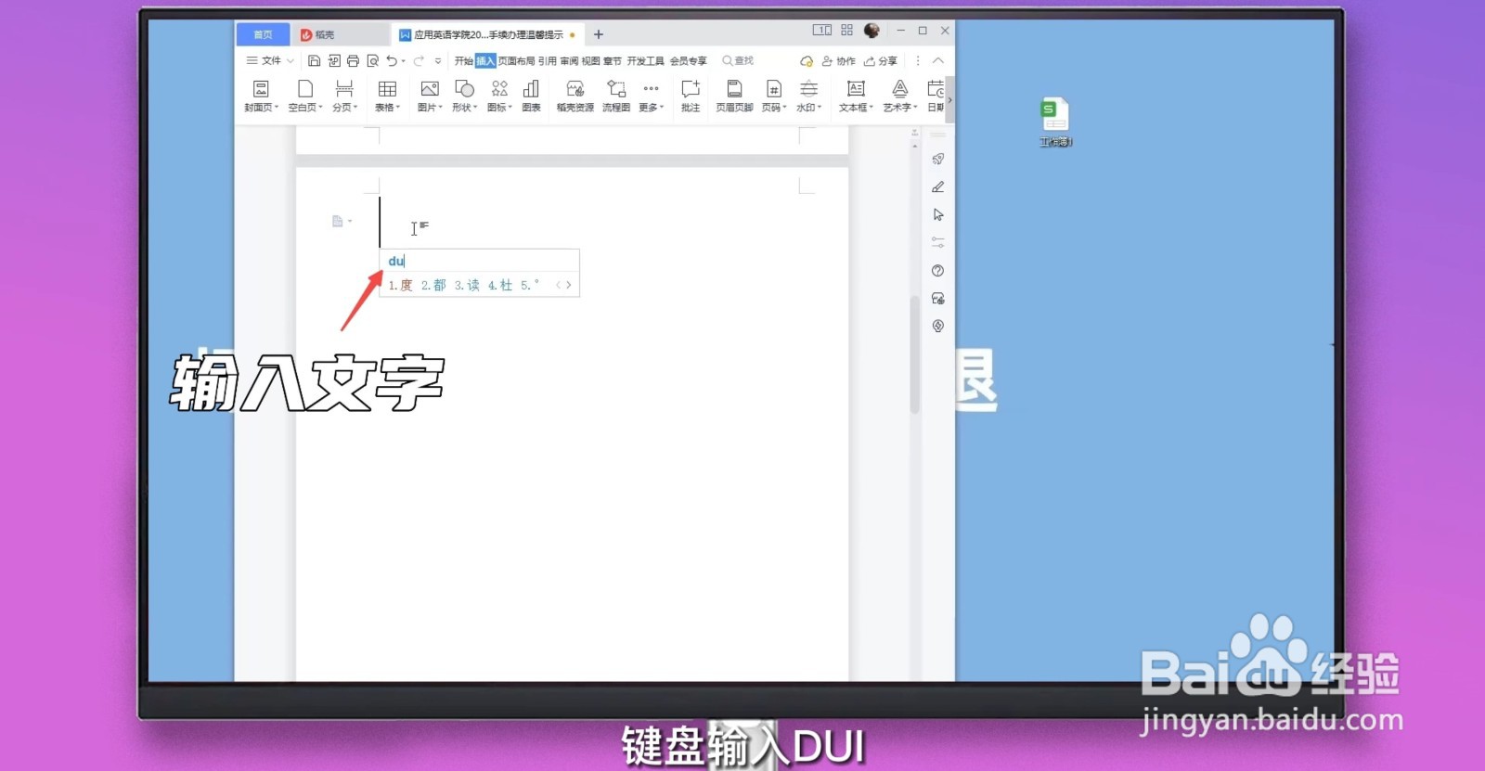Image resolution: width=1485 pixels, height=771 pixels.
Task: Insert a 空白页 blank page
Action: pyautogui.click(x=304, y=96)
